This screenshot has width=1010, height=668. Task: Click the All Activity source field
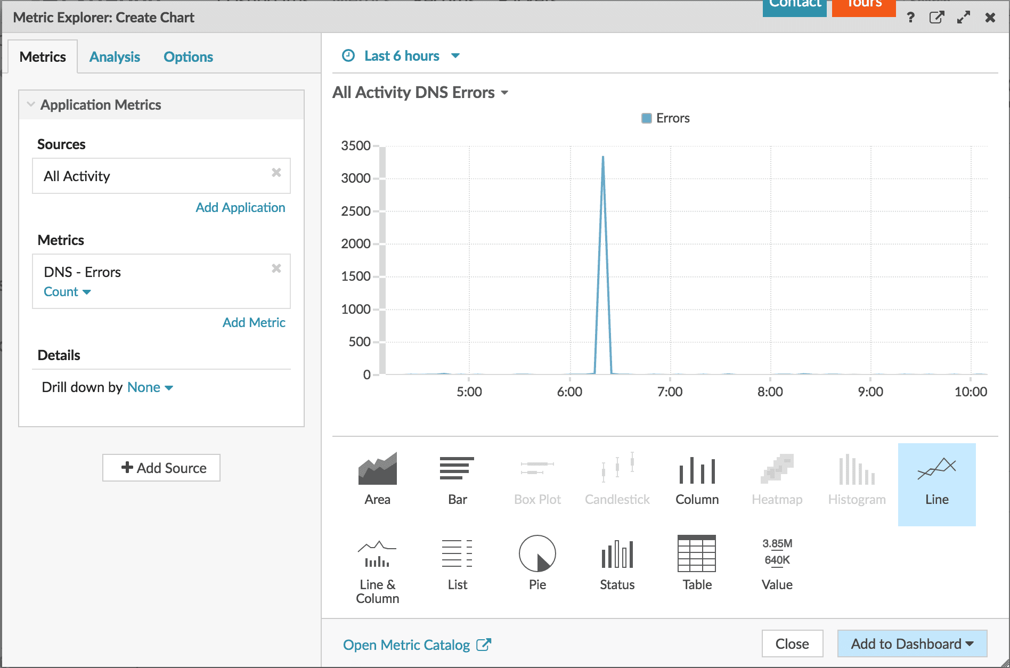(x=161, y=176)
